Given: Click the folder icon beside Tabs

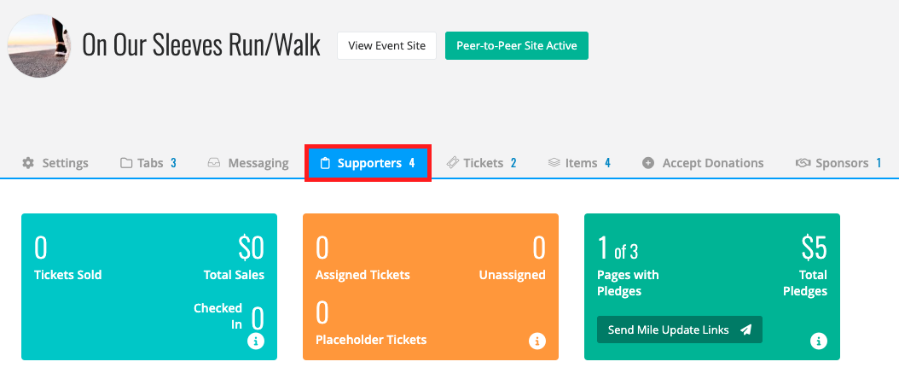Looking at the screenshot, I should 126,163.
